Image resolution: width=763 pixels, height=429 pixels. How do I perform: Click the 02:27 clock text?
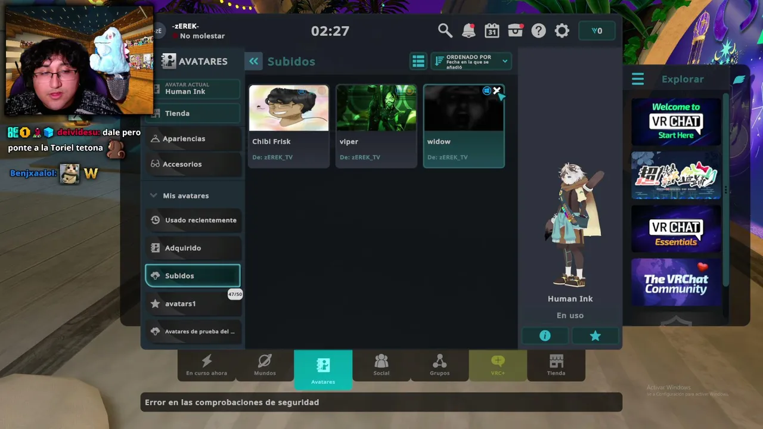pos(330,31)
